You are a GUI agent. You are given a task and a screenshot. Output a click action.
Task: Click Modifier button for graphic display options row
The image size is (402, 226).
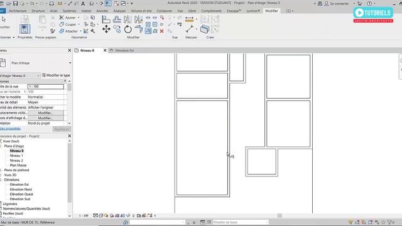tap(45, 118)
